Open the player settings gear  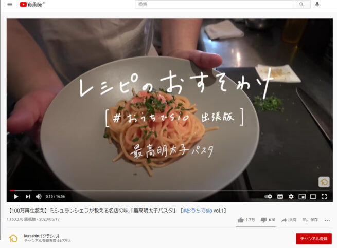[291, 196]
